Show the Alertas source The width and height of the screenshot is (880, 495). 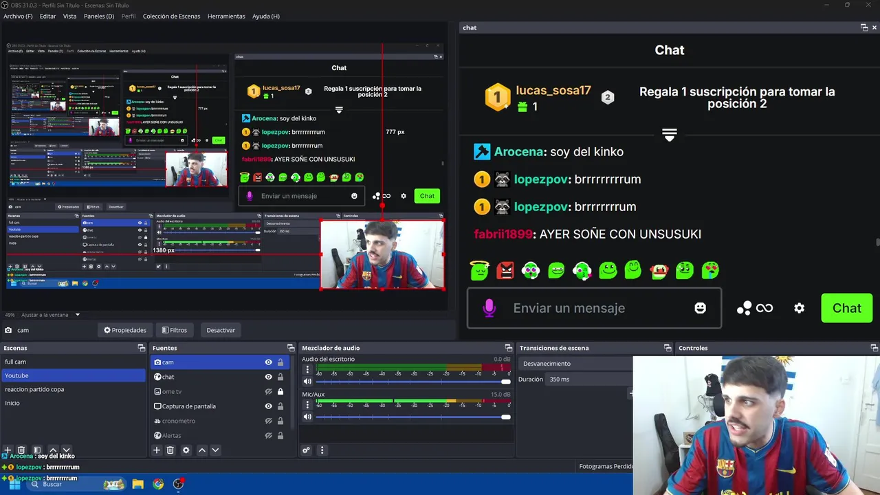pos(269,435)
